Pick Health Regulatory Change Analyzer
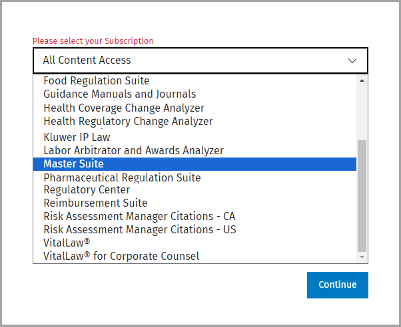This screenshot has height=327, width=401. click(195, 121)
